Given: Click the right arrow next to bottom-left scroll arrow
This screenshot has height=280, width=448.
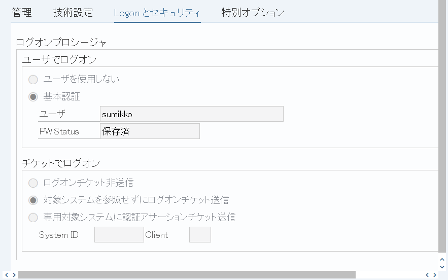Looking at the screenshot, I should point(14,275).
